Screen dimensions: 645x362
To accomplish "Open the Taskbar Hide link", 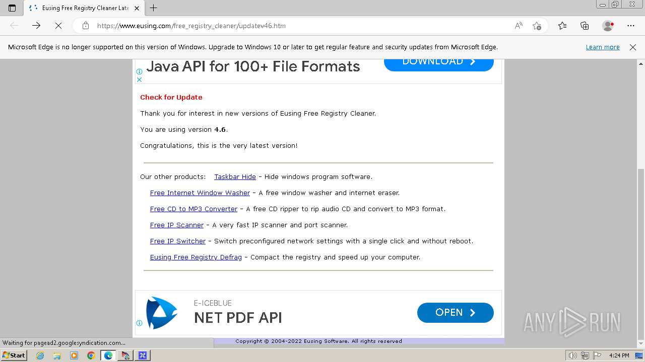I will coord(235,177).
